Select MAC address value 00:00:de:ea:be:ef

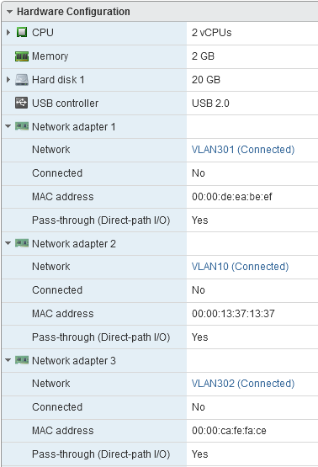[x=232, y=197]
